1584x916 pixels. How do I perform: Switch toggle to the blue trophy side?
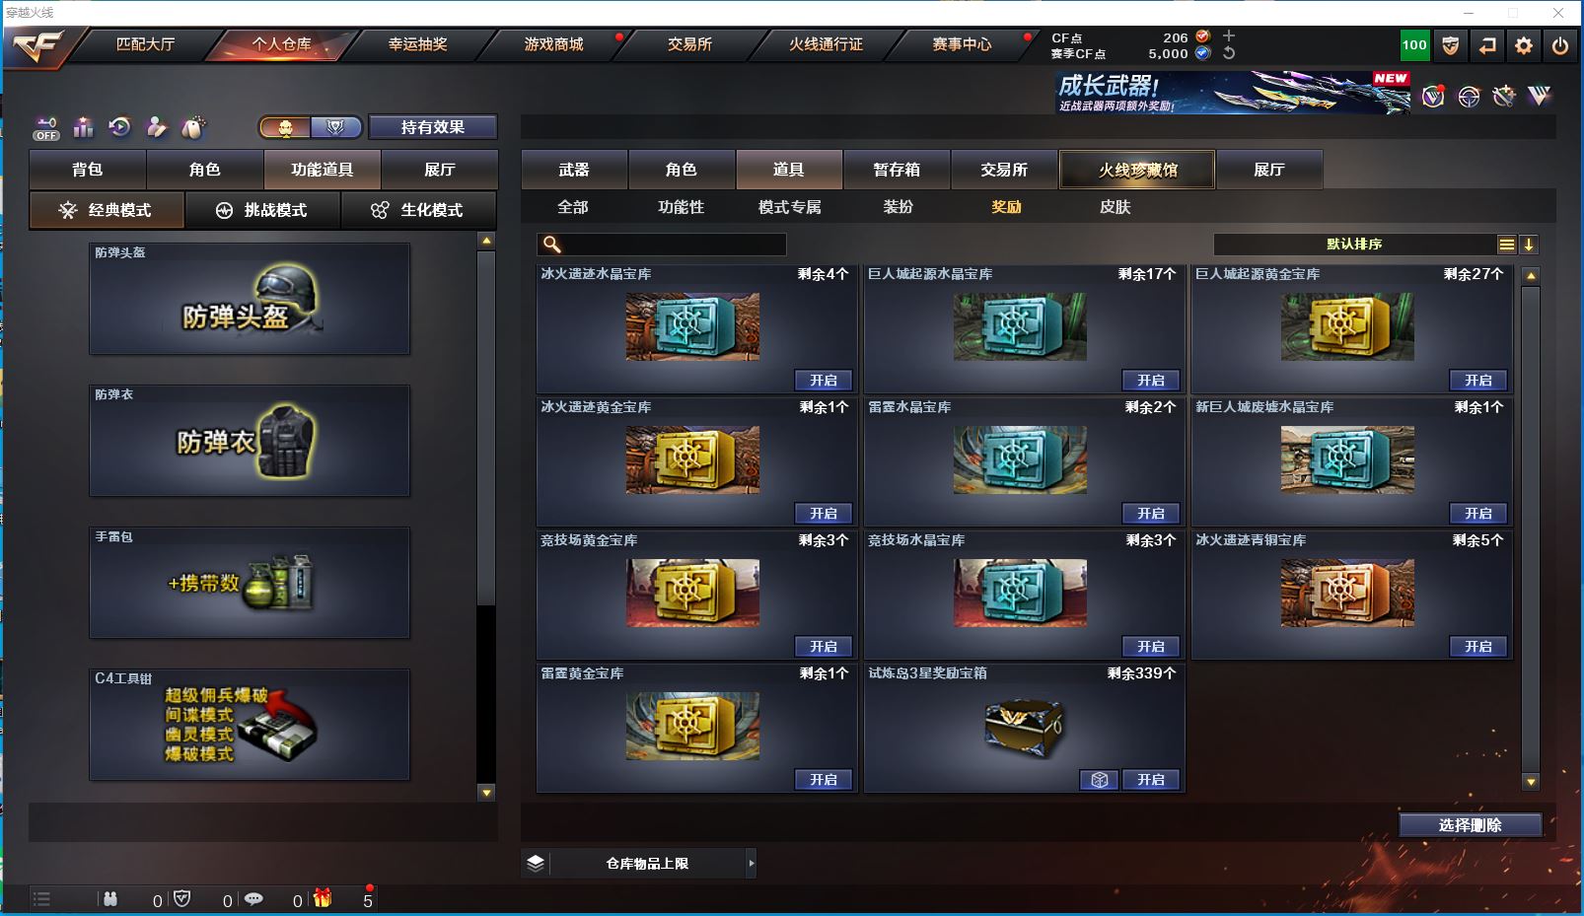pyautogui.click(x=336, y=127)
